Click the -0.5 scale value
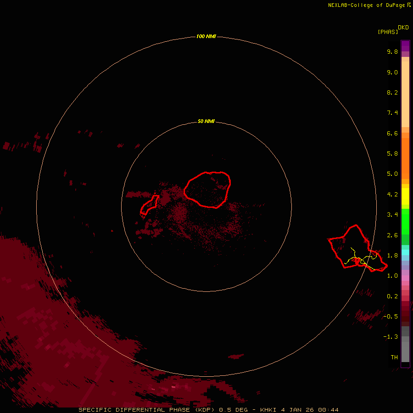This screenshot has height=413, width=413. 391,317
